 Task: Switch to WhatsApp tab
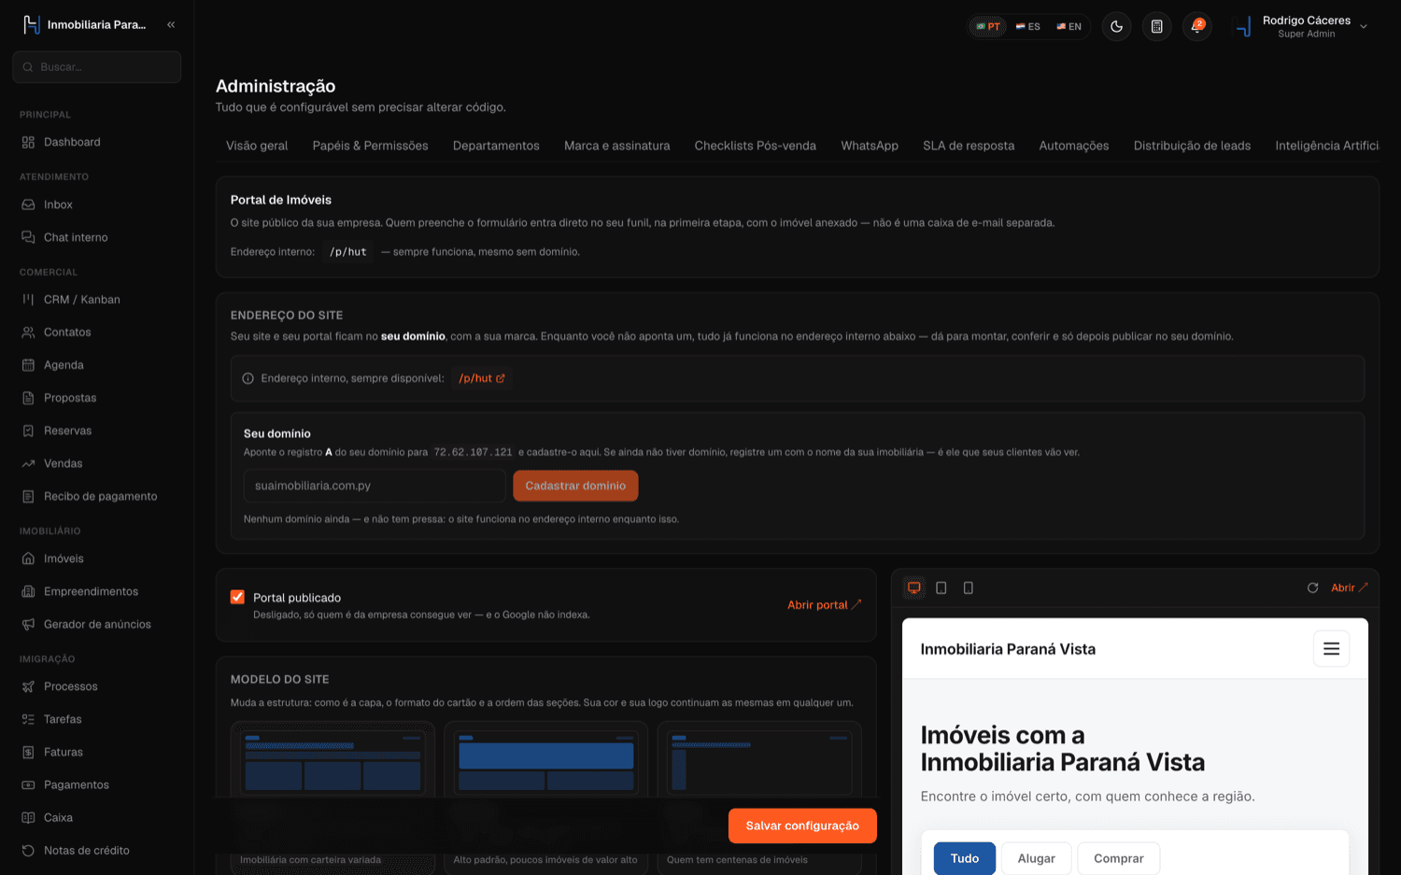pos(870,146)
